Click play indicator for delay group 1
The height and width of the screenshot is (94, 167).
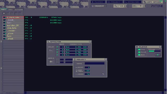tap(57, 47)
